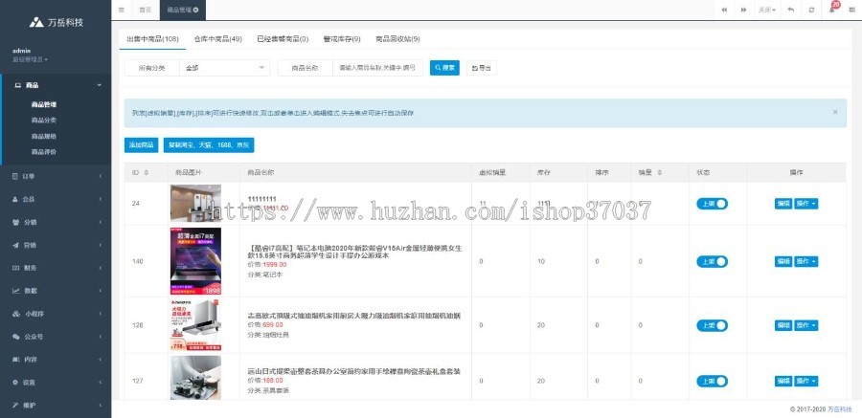862x418 pixels.
Task: Toggle the sidebar with the hamburger icon
Action: pyautogui.click(x=121, y=10)
